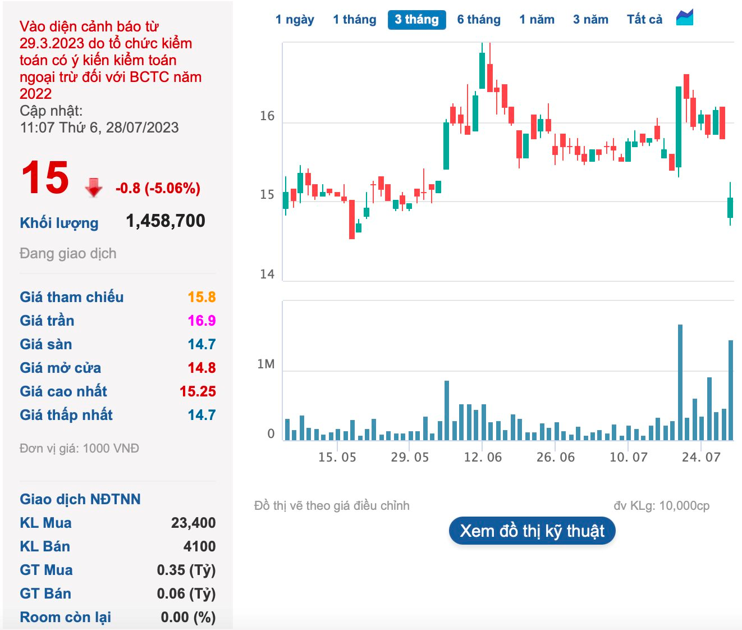Image resolution: width=742 pixels, height=630 pixels.
Task: Click the foreign buy volume 23,400
Action: [193, 523]
